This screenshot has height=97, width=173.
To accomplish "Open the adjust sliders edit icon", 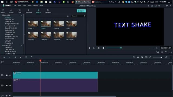I will (x=31, y=57).
